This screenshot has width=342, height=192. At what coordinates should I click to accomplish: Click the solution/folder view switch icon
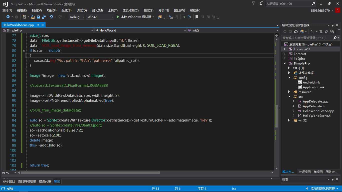[302, 31]
